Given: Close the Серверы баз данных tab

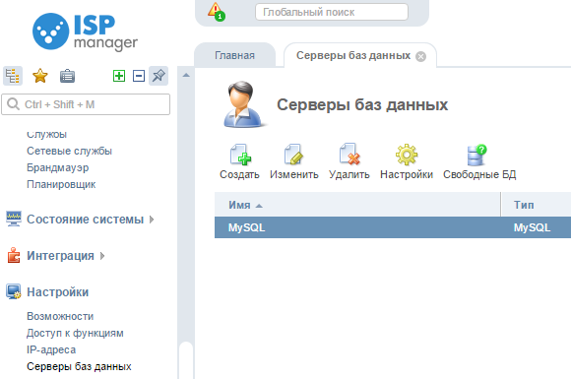Looking at the screenshot, I should [x=421, y=56].
